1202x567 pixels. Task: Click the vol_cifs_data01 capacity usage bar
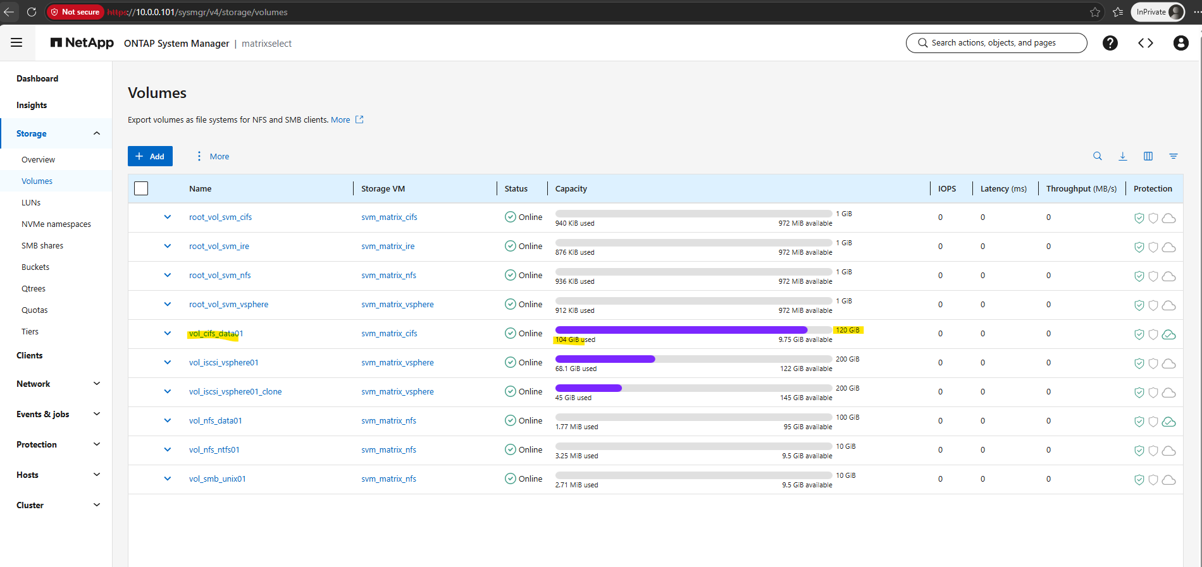(x=693, y=330)
